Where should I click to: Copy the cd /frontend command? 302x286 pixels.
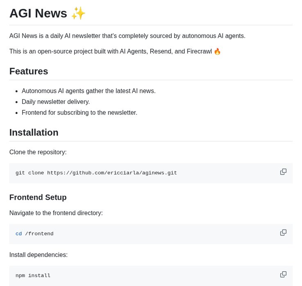[283, 232]
